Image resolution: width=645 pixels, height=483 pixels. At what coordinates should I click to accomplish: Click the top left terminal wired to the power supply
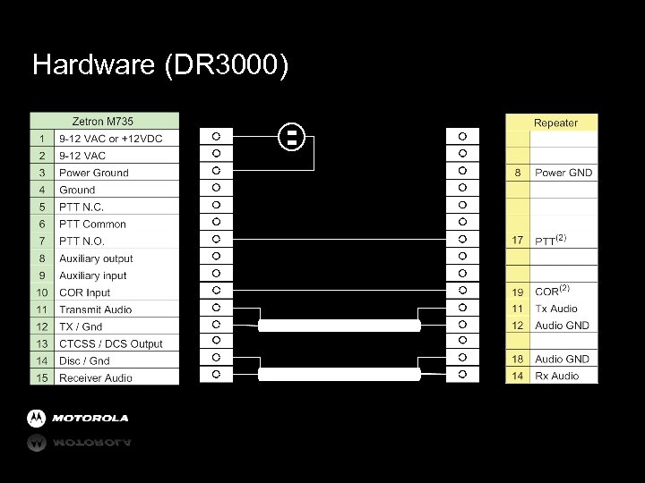point(216,136)
